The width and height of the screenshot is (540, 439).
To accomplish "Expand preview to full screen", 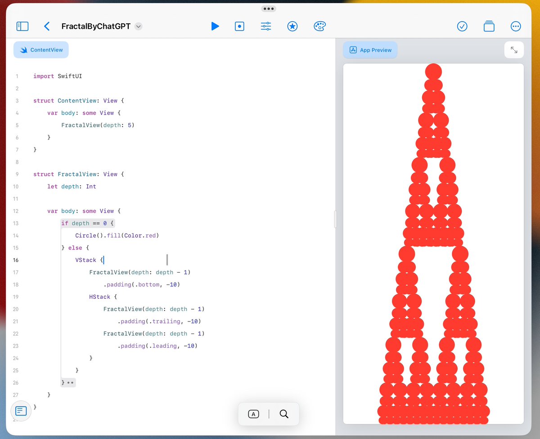I will [514, 50].
